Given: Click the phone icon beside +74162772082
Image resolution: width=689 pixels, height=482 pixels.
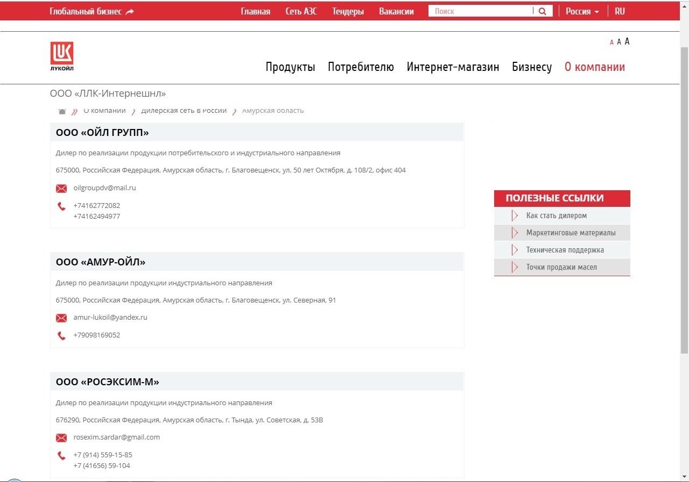Looking at the screenshot, I should click(61, 206).
